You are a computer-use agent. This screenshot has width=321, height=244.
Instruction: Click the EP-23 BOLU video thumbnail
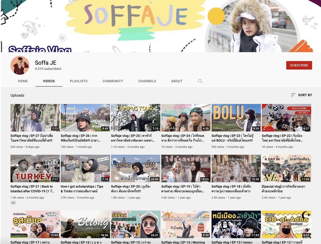coord(236,117)
